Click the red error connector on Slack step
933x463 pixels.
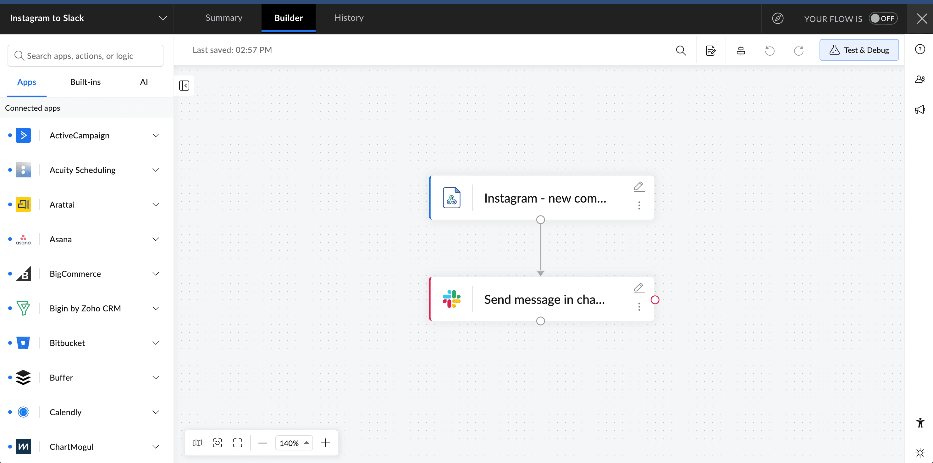coord(655,300)
